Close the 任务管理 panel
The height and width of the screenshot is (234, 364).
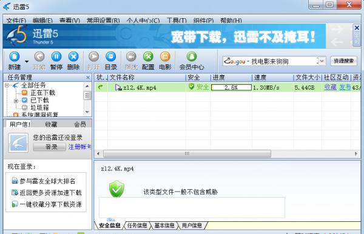click(88, 78)
